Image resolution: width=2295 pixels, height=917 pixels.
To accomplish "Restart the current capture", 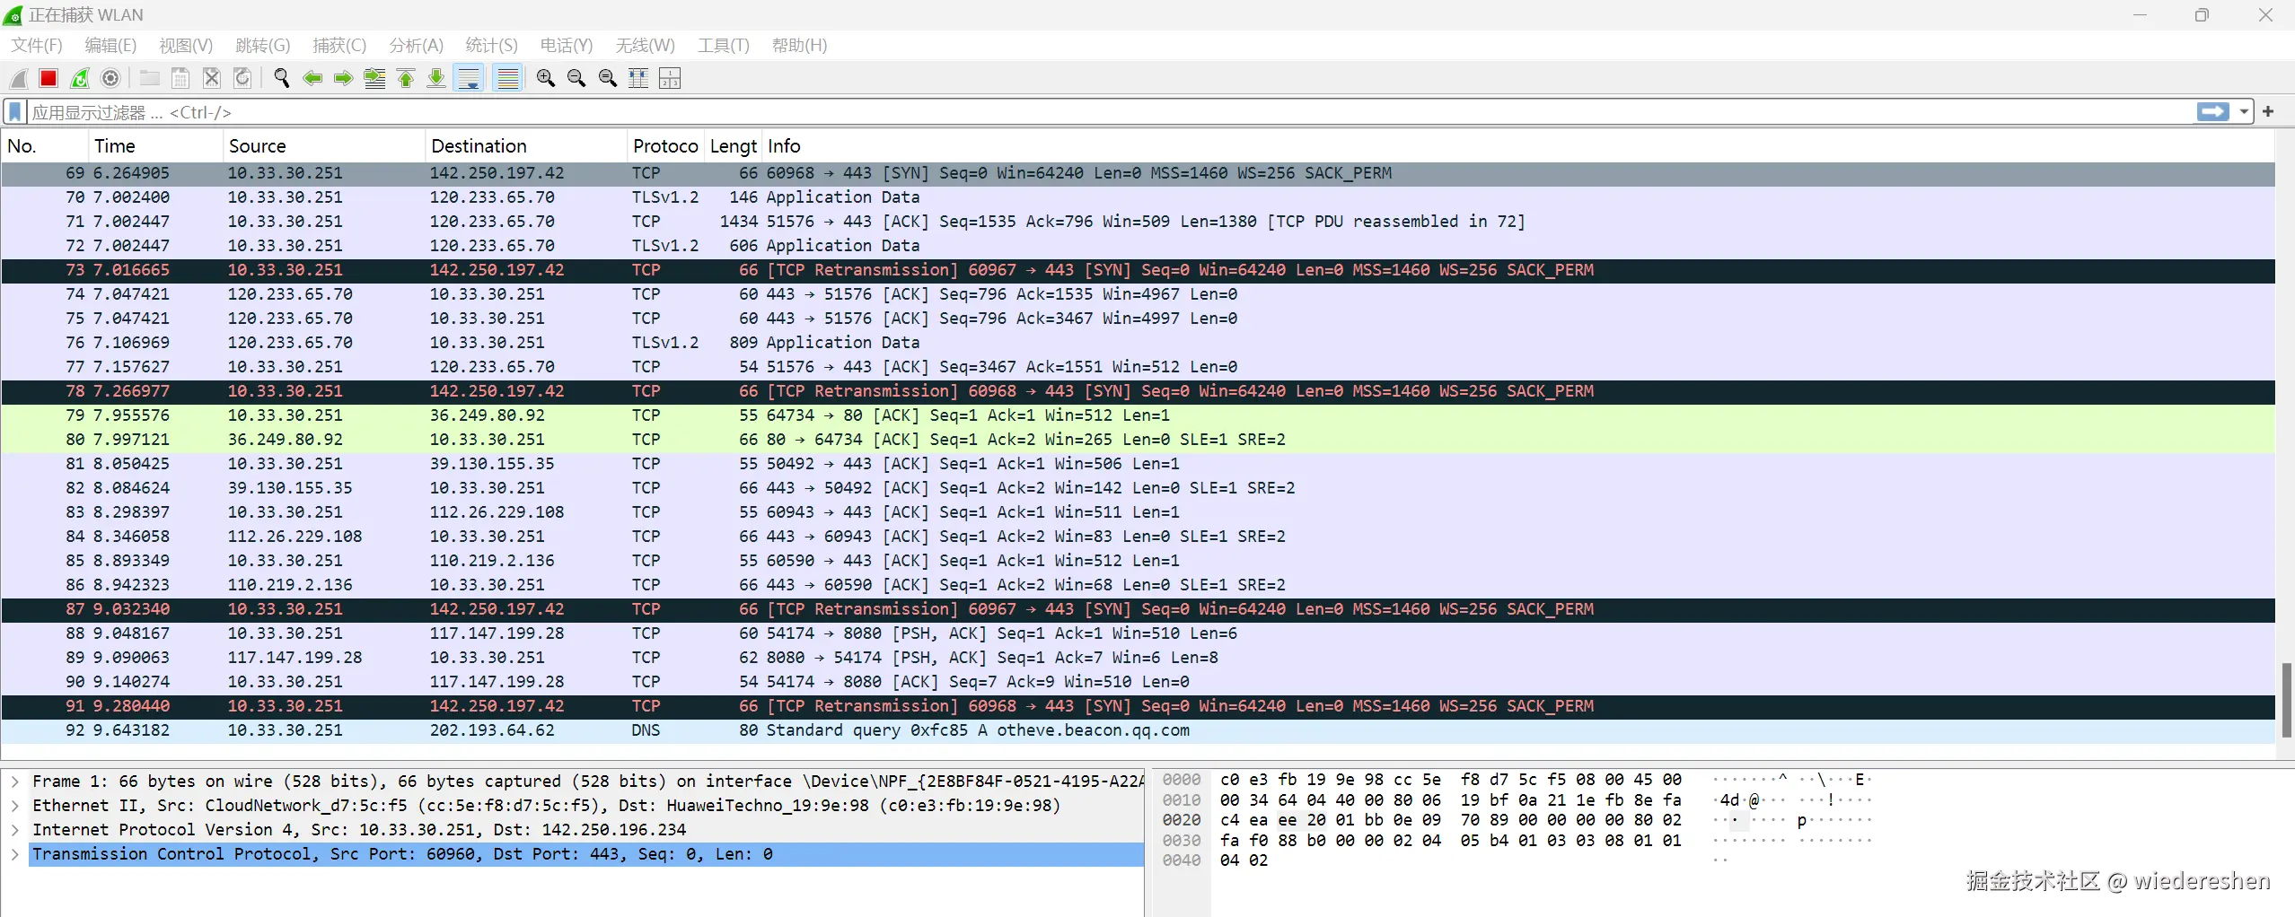I will tap(80, 79).
